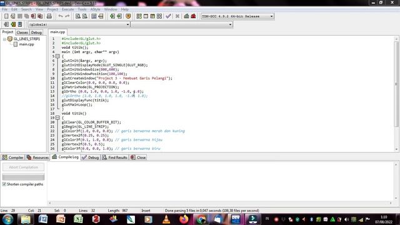The width and height of the screenshot is (400, 225).
Task: Click the Profile Analysis chart icon
Action: click(x=186, y=16)
